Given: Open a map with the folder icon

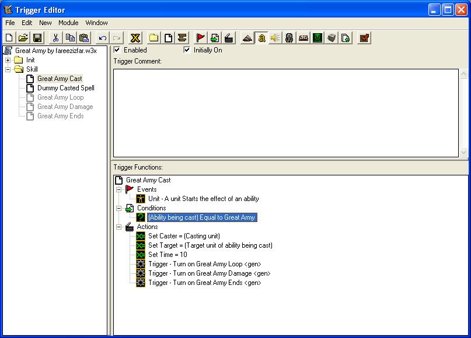Looking at the screenshot, I should [23, 38].
